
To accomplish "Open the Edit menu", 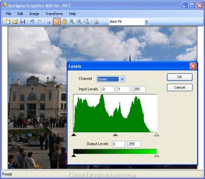I will tap(20, 14).
